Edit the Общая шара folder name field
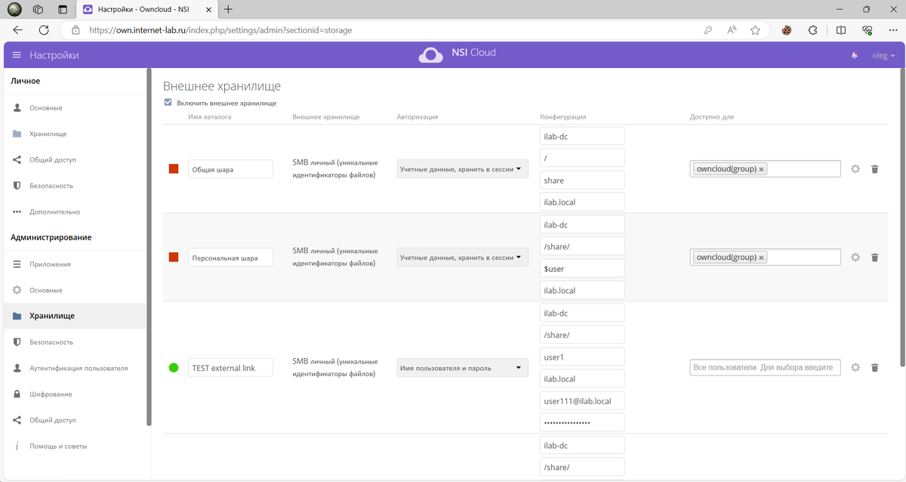 [230, 169]
